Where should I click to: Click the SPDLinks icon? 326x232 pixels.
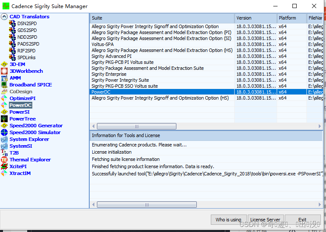12,57
